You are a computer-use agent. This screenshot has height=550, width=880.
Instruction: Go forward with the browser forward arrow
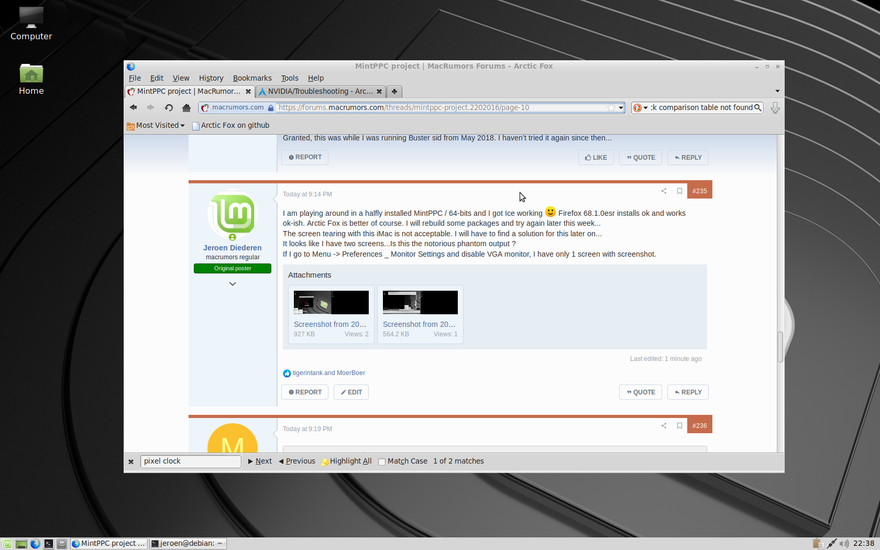(150, 107)
